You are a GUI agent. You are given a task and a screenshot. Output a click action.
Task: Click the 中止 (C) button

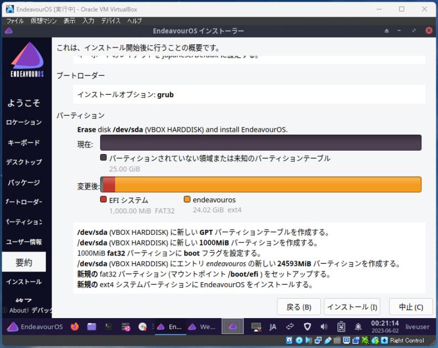coord(411,306)
